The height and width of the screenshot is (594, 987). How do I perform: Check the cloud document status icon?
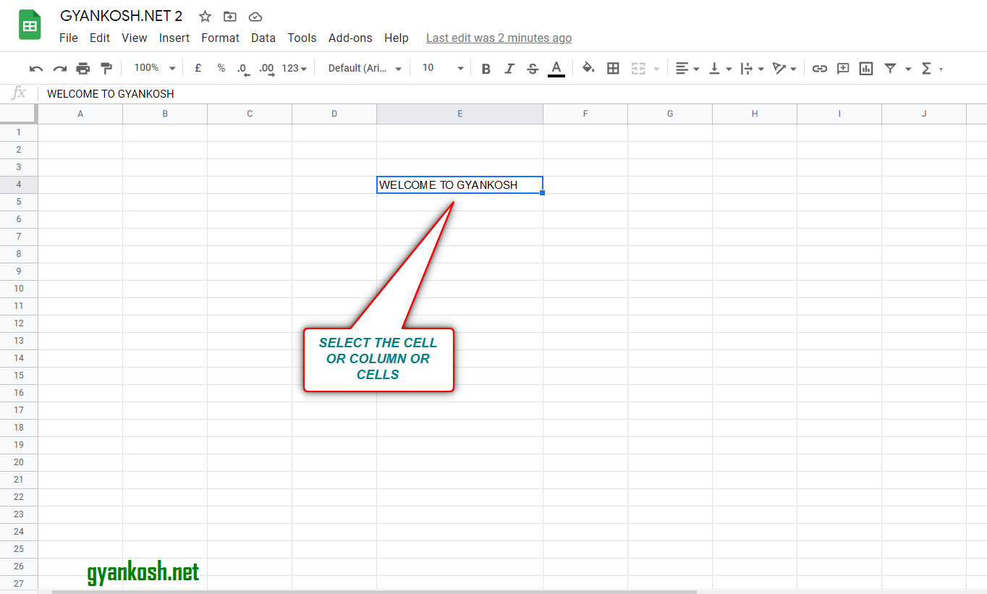pos(255,16)
